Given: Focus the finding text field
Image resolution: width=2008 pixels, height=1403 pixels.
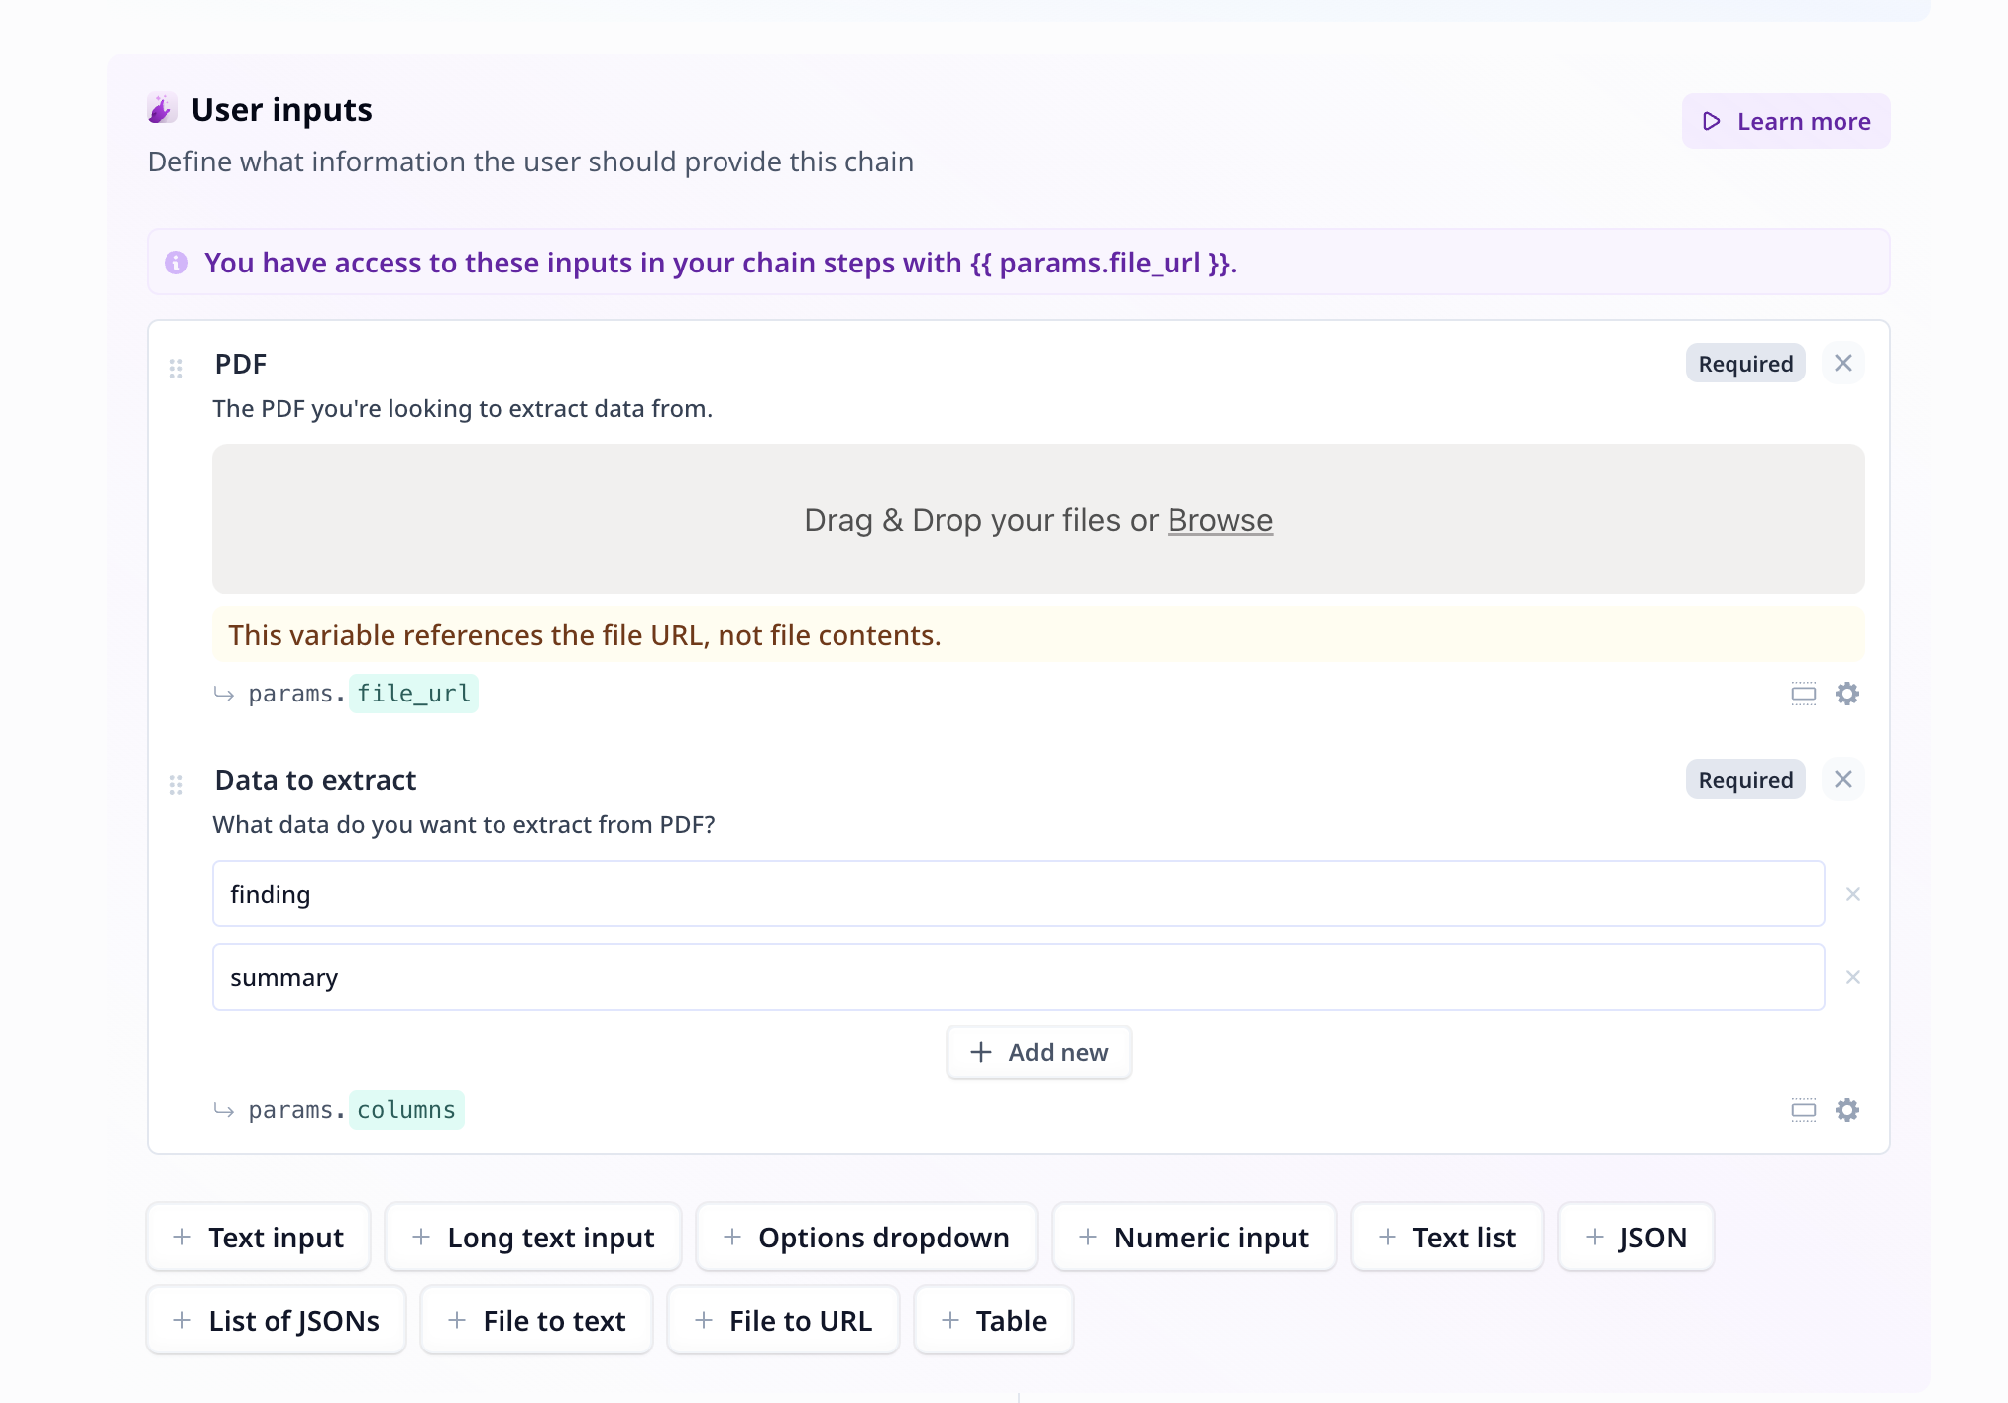Looking at the screenshot, I should [1019, 894].
